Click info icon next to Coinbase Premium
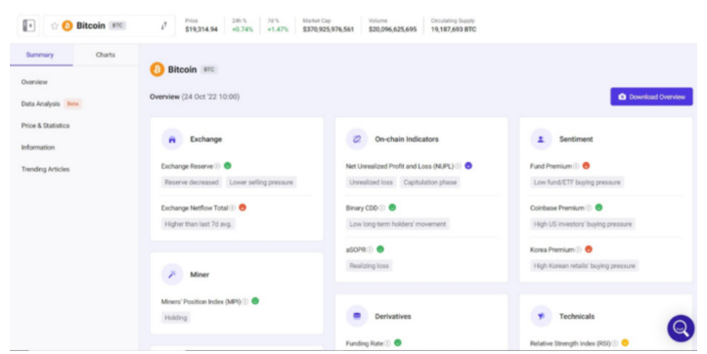707x354 pixels. pos(589,208)
